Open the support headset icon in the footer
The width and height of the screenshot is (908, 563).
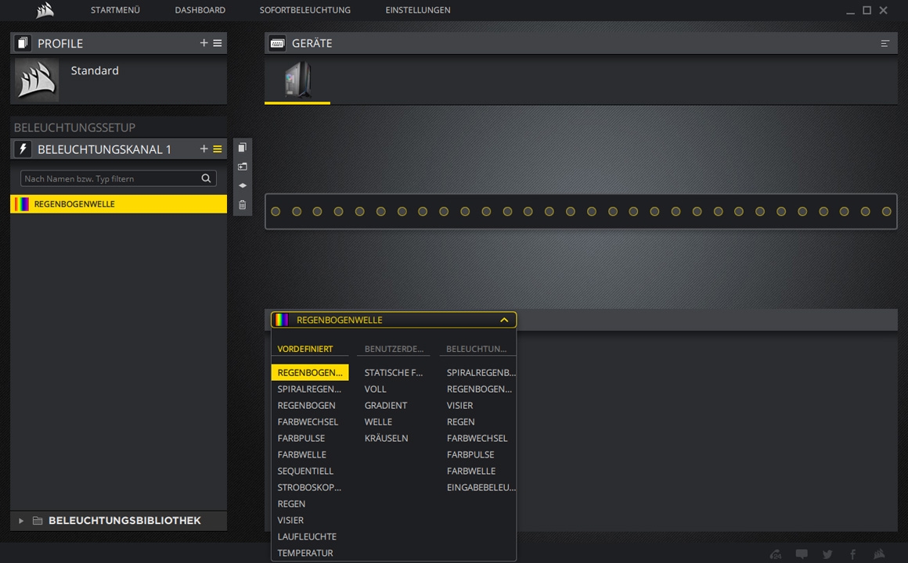776,554
